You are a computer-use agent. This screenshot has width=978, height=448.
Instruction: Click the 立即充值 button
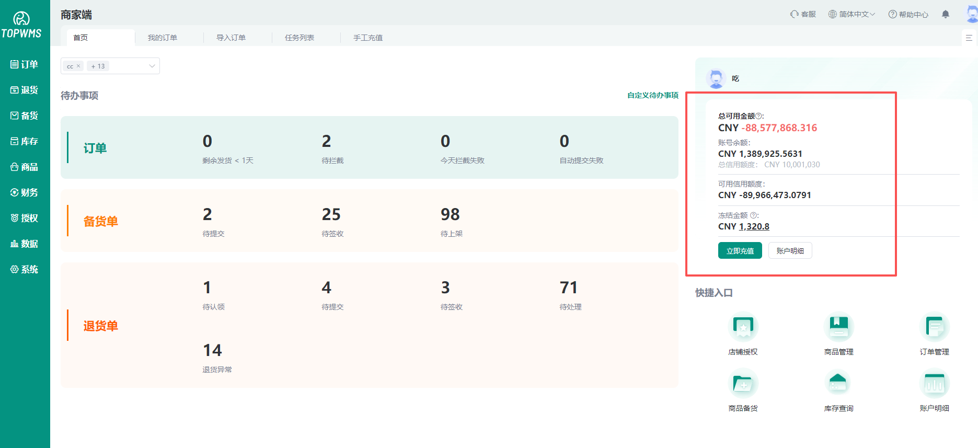740,251
